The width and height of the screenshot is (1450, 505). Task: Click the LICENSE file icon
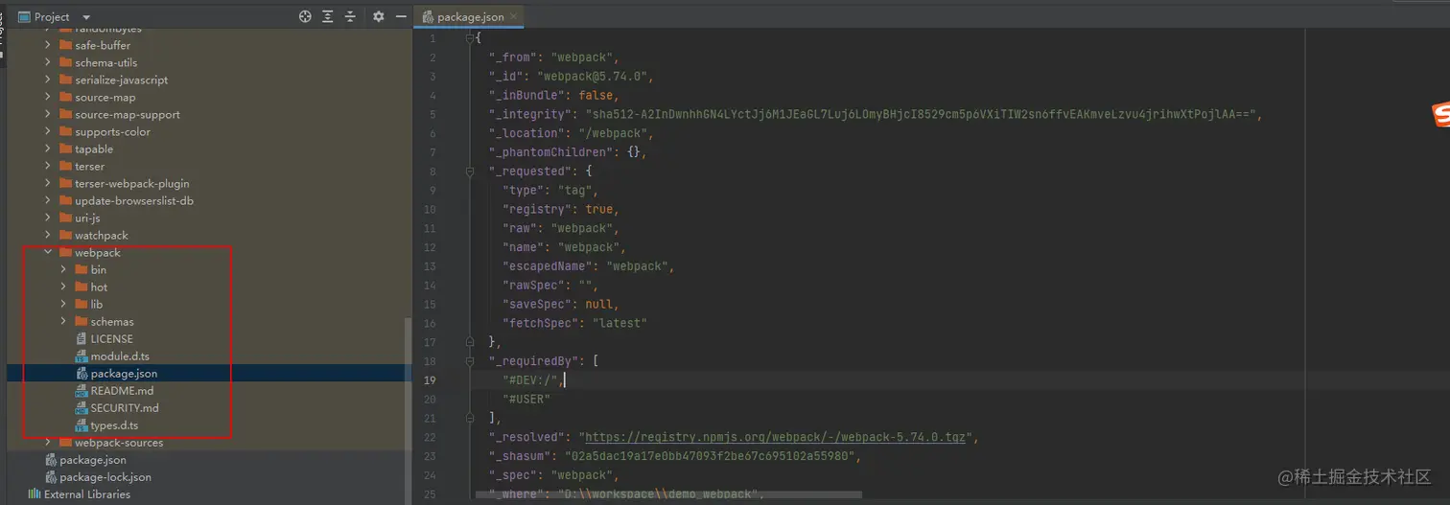tap(82, 338)
